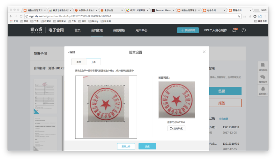Click the orange 拒签 button
The width and height of the screenshot is (276, 160).
click(x=225, y=103)
